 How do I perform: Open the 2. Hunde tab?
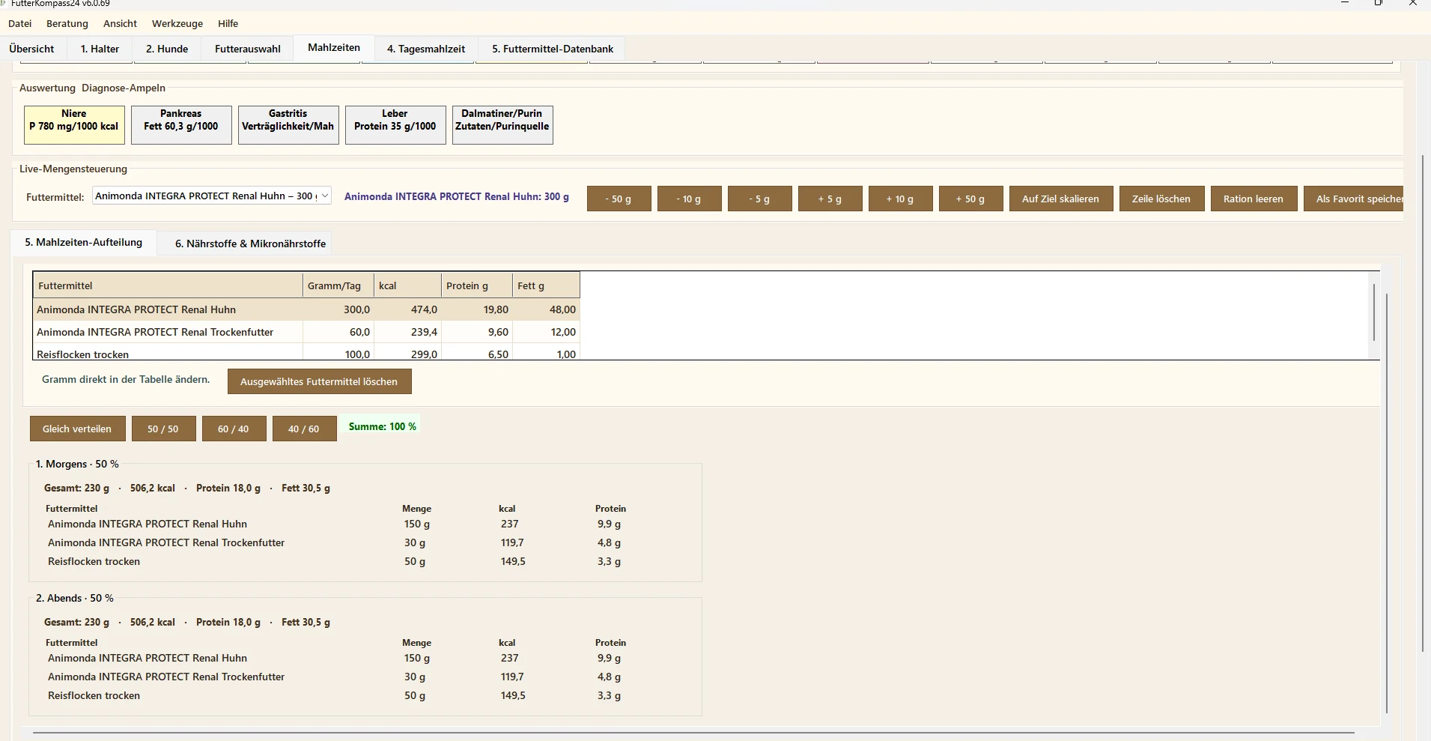point(167,49)
